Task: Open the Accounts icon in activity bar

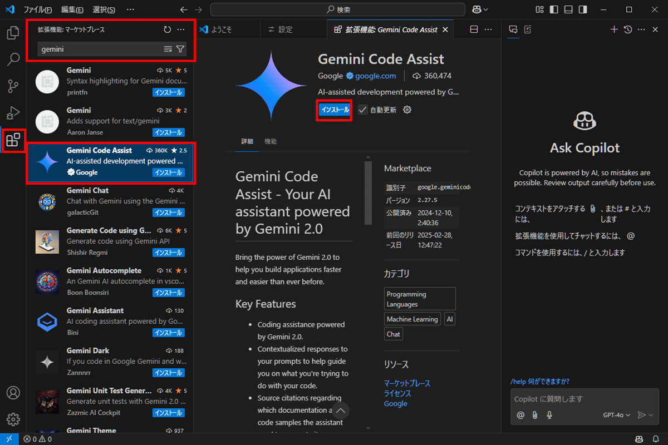Action: 13,392
